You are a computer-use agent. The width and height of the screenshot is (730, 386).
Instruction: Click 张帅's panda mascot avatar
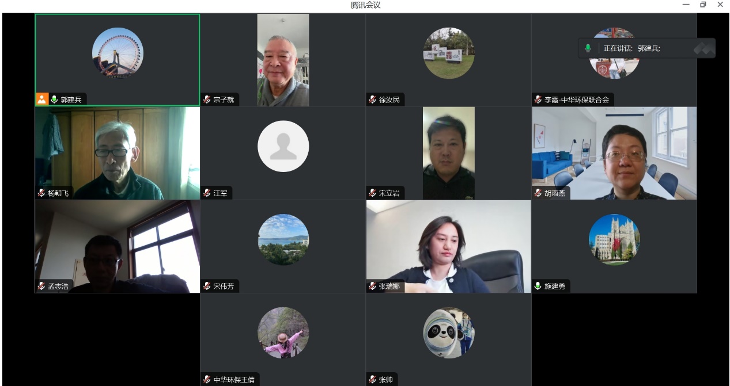pos(448,333)
